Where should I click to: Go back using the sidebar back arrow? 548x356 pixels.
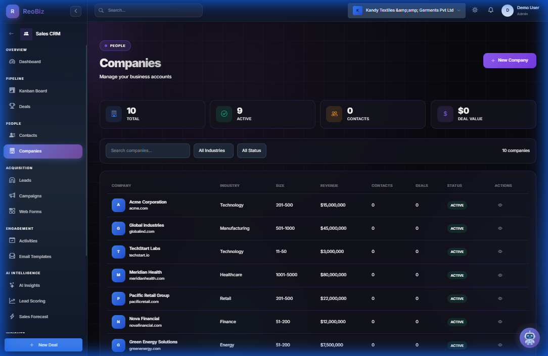pos(12,33)
